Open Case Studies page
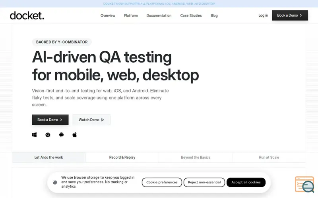 pyautogui.click(x=191, y=15)
